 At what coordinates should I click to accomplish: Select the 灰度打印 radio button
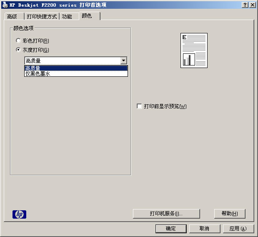point(18,50)
